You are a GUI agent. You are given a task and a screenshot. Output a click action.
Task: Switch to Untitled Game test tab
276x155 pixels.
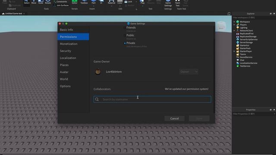coord(13,13)
